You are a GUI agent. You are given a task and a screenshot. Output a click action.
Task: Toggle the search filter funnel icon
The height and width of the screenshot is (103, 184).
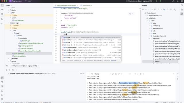[x=141, y=74]
